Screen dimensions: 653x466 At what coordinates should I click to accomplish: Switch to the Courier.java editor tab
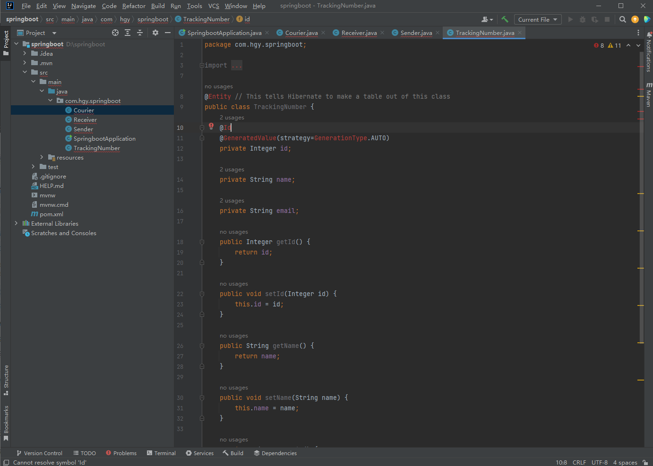[301, 33]
